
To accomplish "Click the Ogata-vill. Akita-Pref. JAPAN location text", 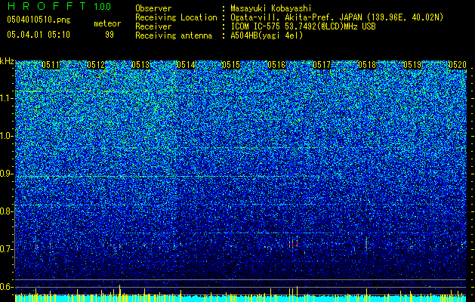I will 337,17.
